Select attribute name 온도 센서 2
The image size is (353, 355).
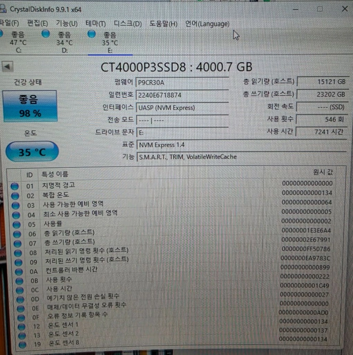(64, 334)
